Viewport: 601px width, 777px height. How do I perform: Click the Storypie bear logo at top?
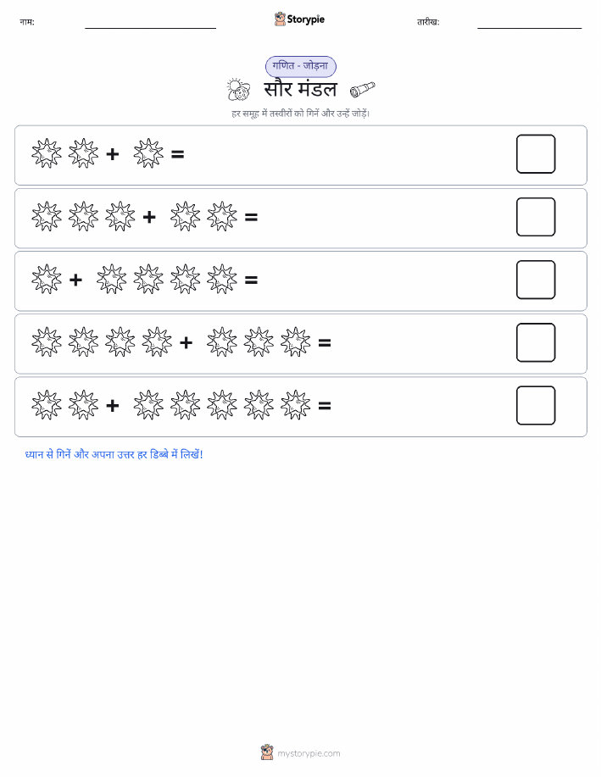(x=280, y=19)
